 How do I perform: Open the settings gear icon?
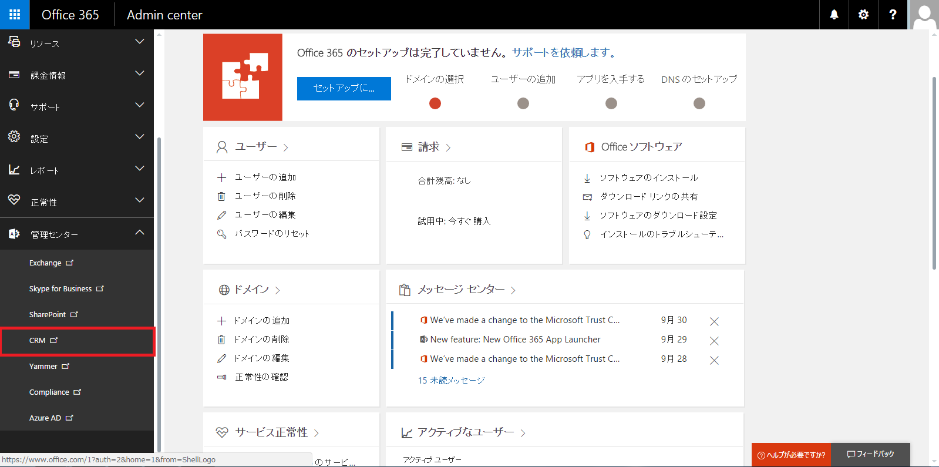click(x=863, y=15)
